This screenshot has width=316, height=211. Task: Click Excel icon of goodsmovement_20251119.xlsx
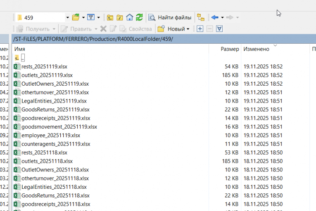(x=17, y=127)
